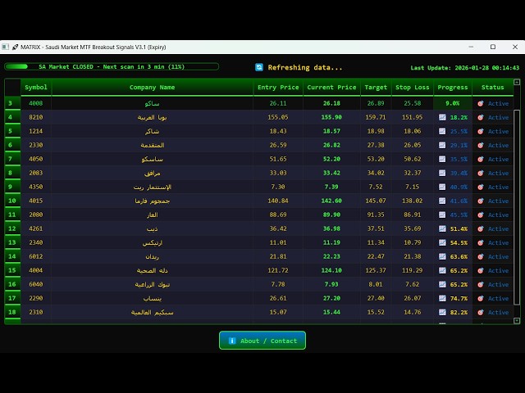
Task: Open chart icon for symbol 6040 row
Action: point(442,284)
